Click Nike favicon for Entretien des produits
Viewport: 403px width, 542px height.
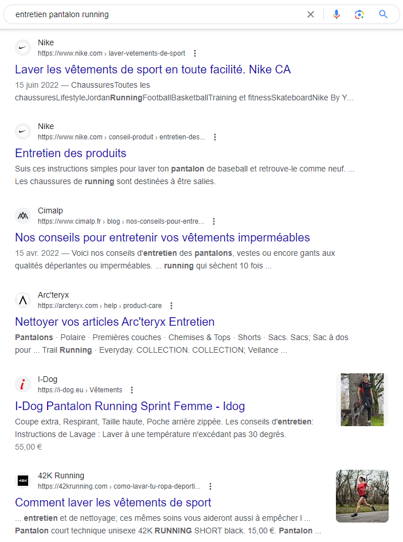pyautogui.click(x=23, y=131)
